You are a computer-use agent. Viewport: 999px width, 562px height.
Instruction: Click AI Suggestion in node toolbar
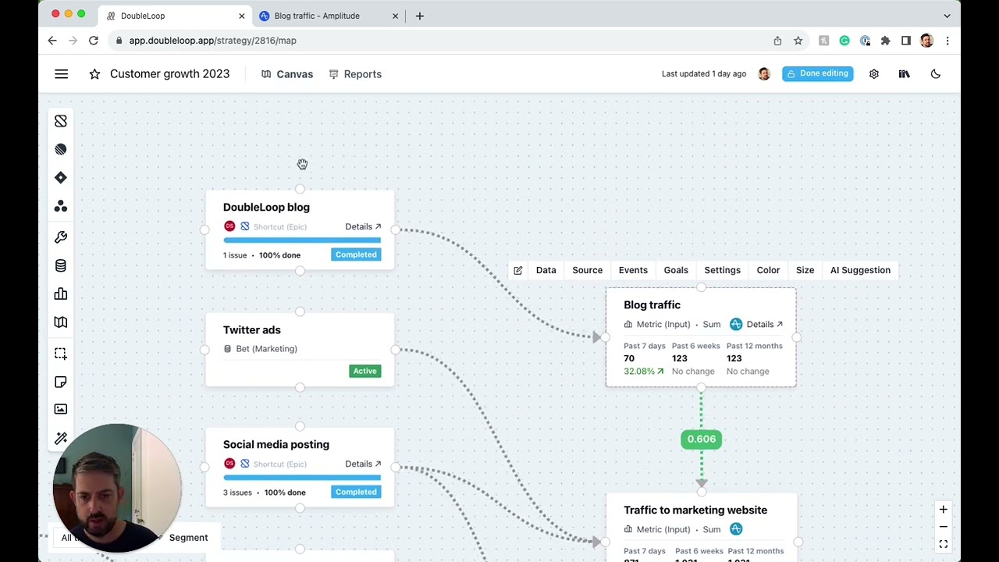[860, 270]
